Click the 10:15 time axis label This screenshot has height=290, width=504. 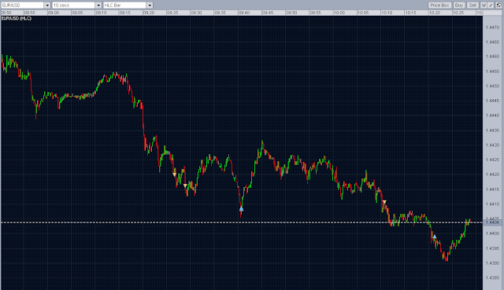[x=410, y=13]
